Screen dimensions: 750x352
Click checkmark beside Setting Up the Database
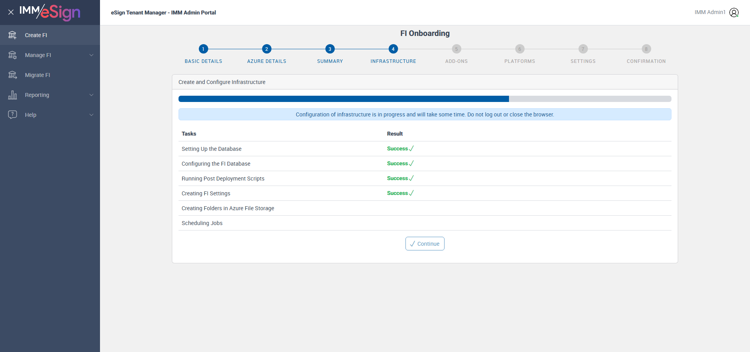411,148
